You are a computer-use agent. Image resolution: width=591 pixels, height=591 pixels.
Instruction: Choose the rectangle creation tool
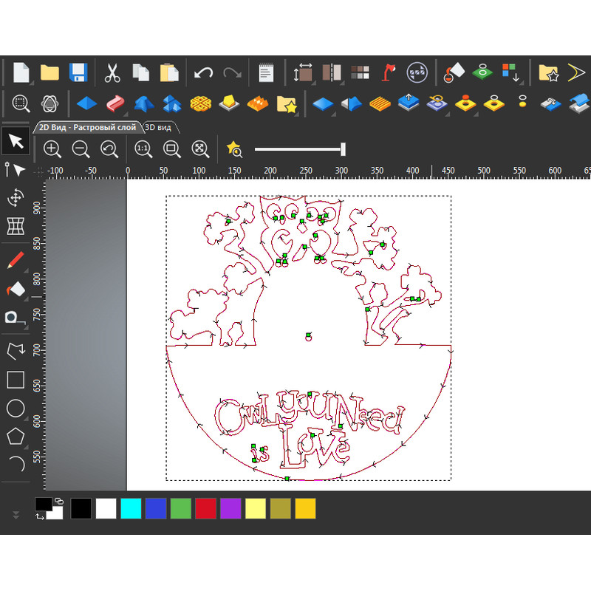(16, 380)
